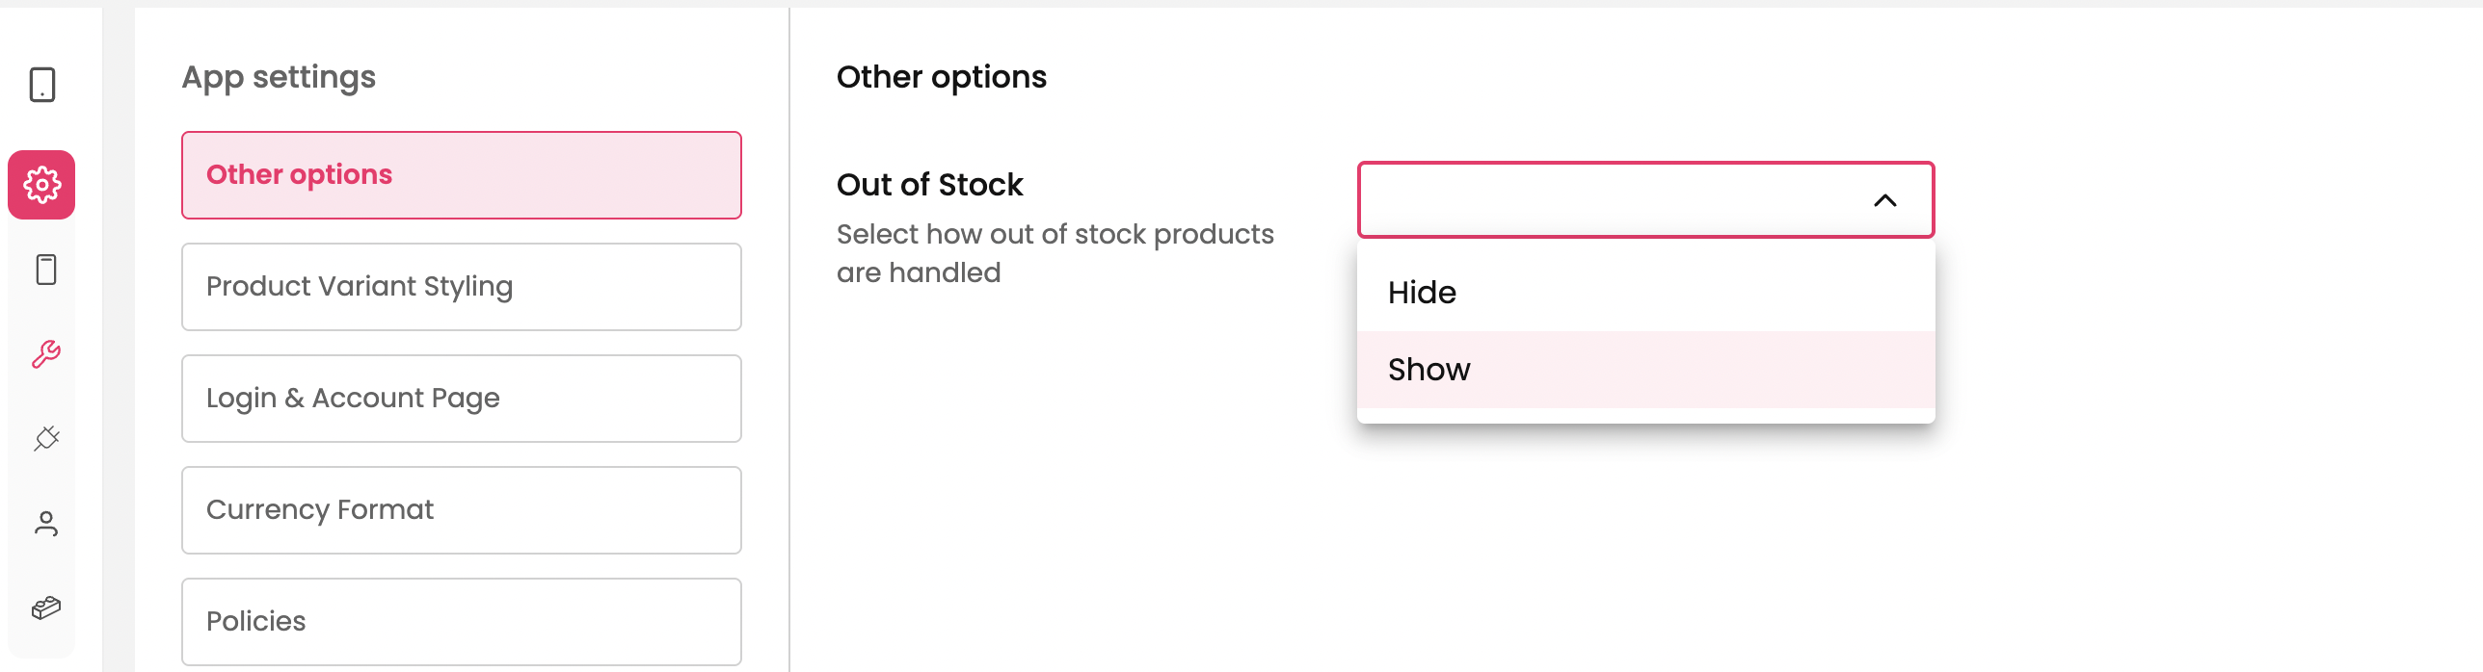Viewport: 2483px width, 672px height.
Task: Click the phone screen icon below the gear
Action: point(45,270)
